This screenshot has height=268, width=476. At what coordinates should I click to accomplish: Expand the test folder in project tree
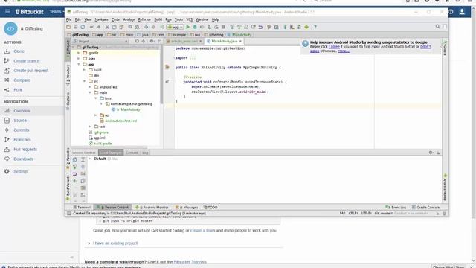90,127
